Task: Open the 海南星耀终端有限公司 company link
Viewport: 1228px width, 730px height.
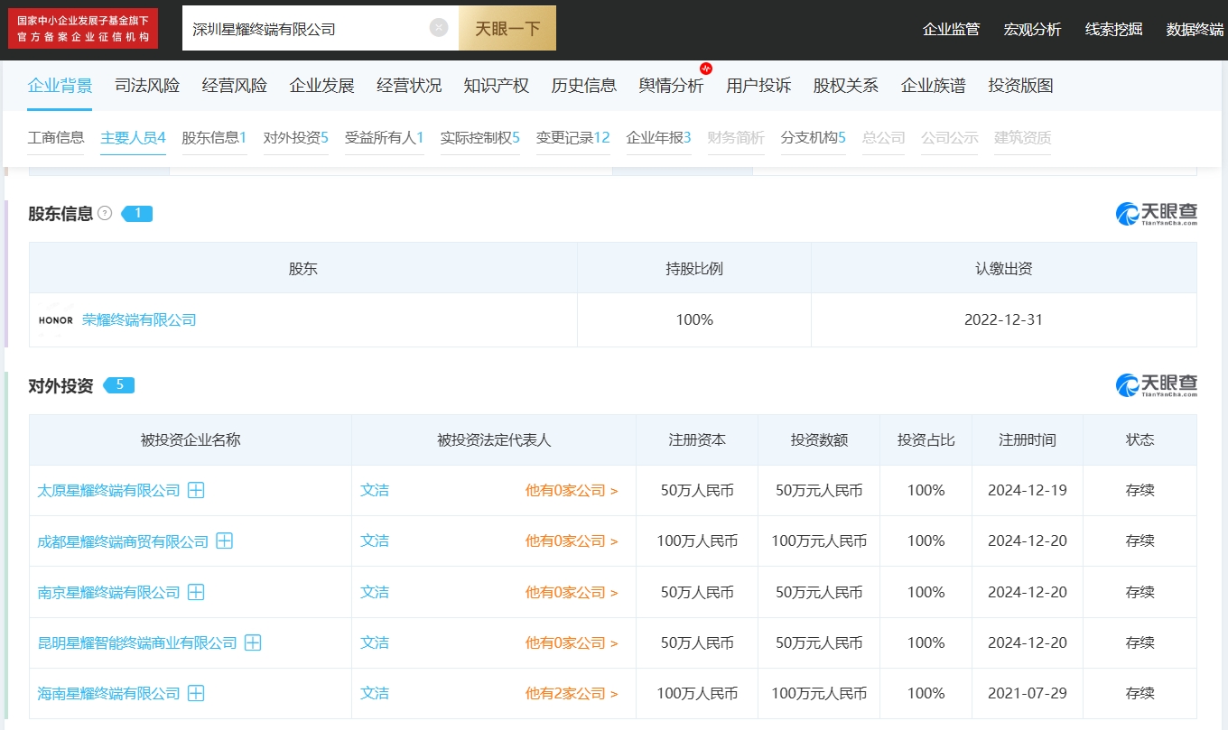Action: point(108,694)
